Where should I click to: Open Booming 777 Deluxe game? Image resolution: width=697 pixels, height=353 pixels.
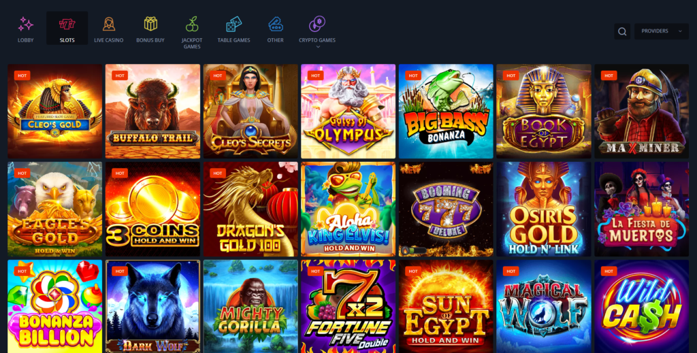point(446,209)
